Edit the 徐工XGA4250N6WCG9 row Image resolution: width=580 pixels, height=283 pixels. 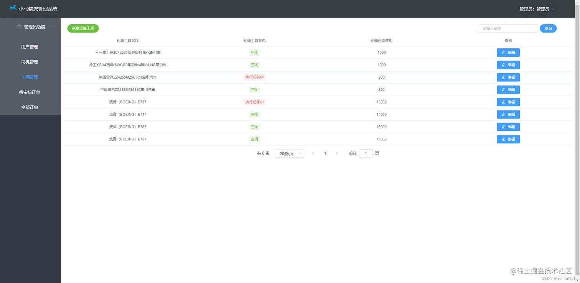click(508, 65)
